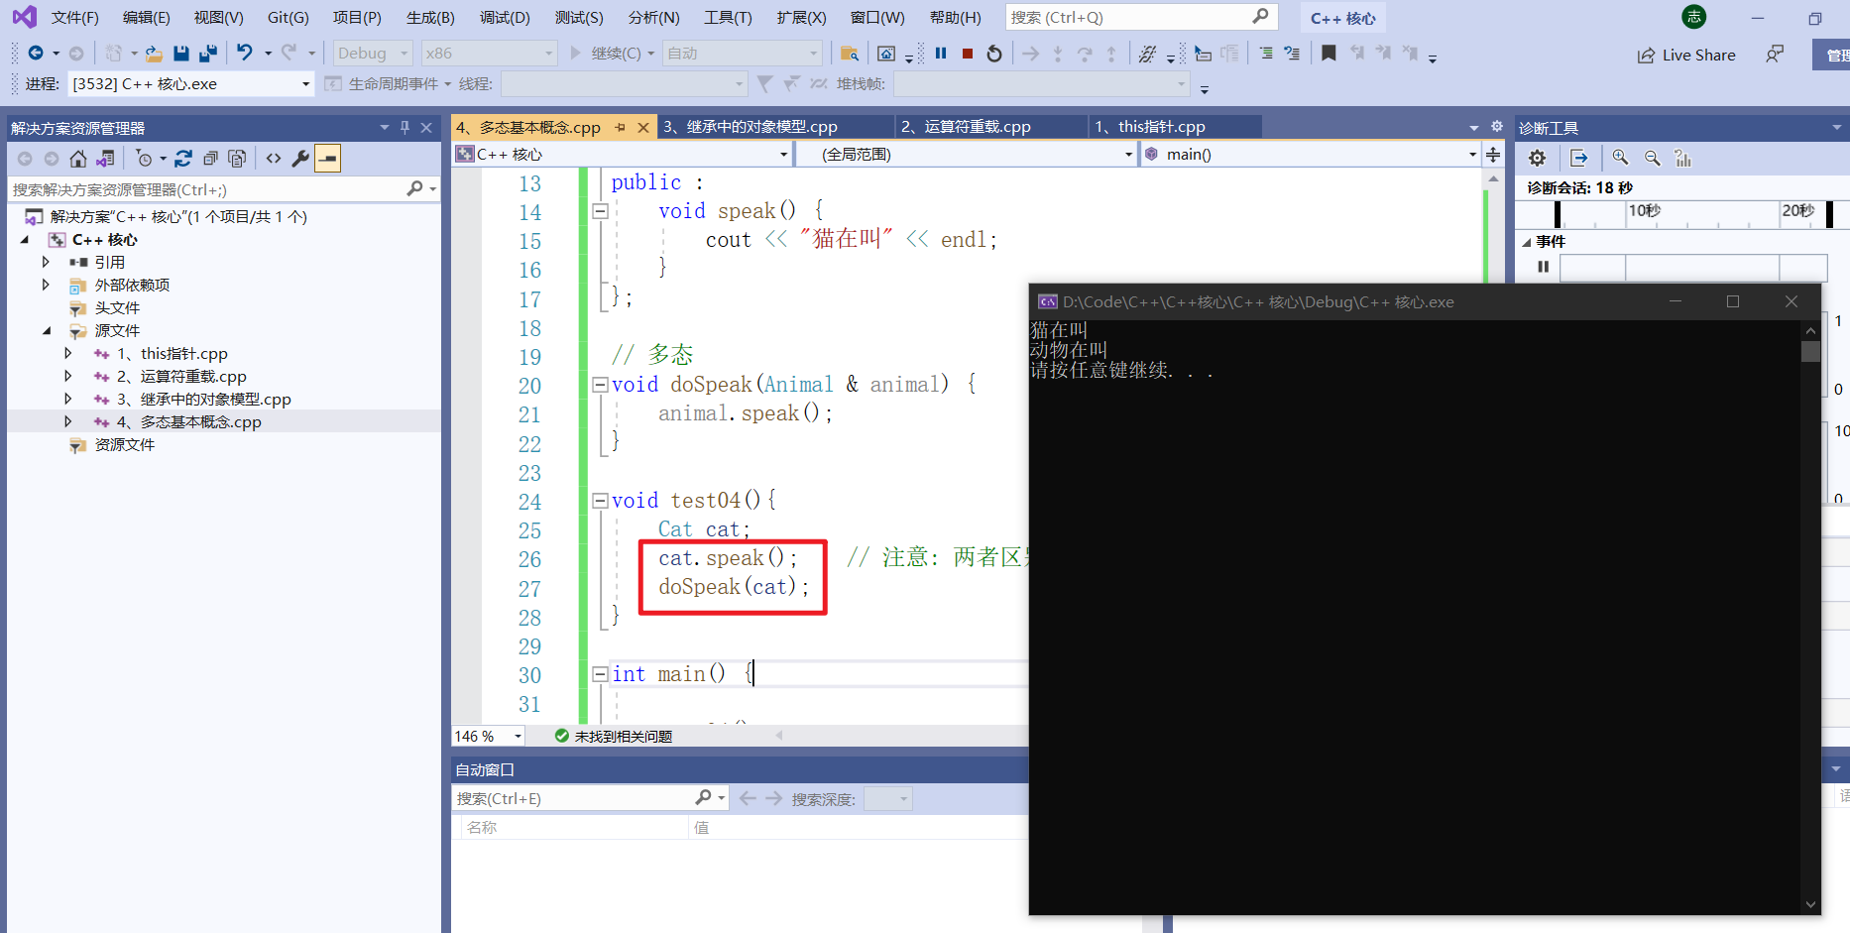Open the main() member dropdown

click(1309, 155)
